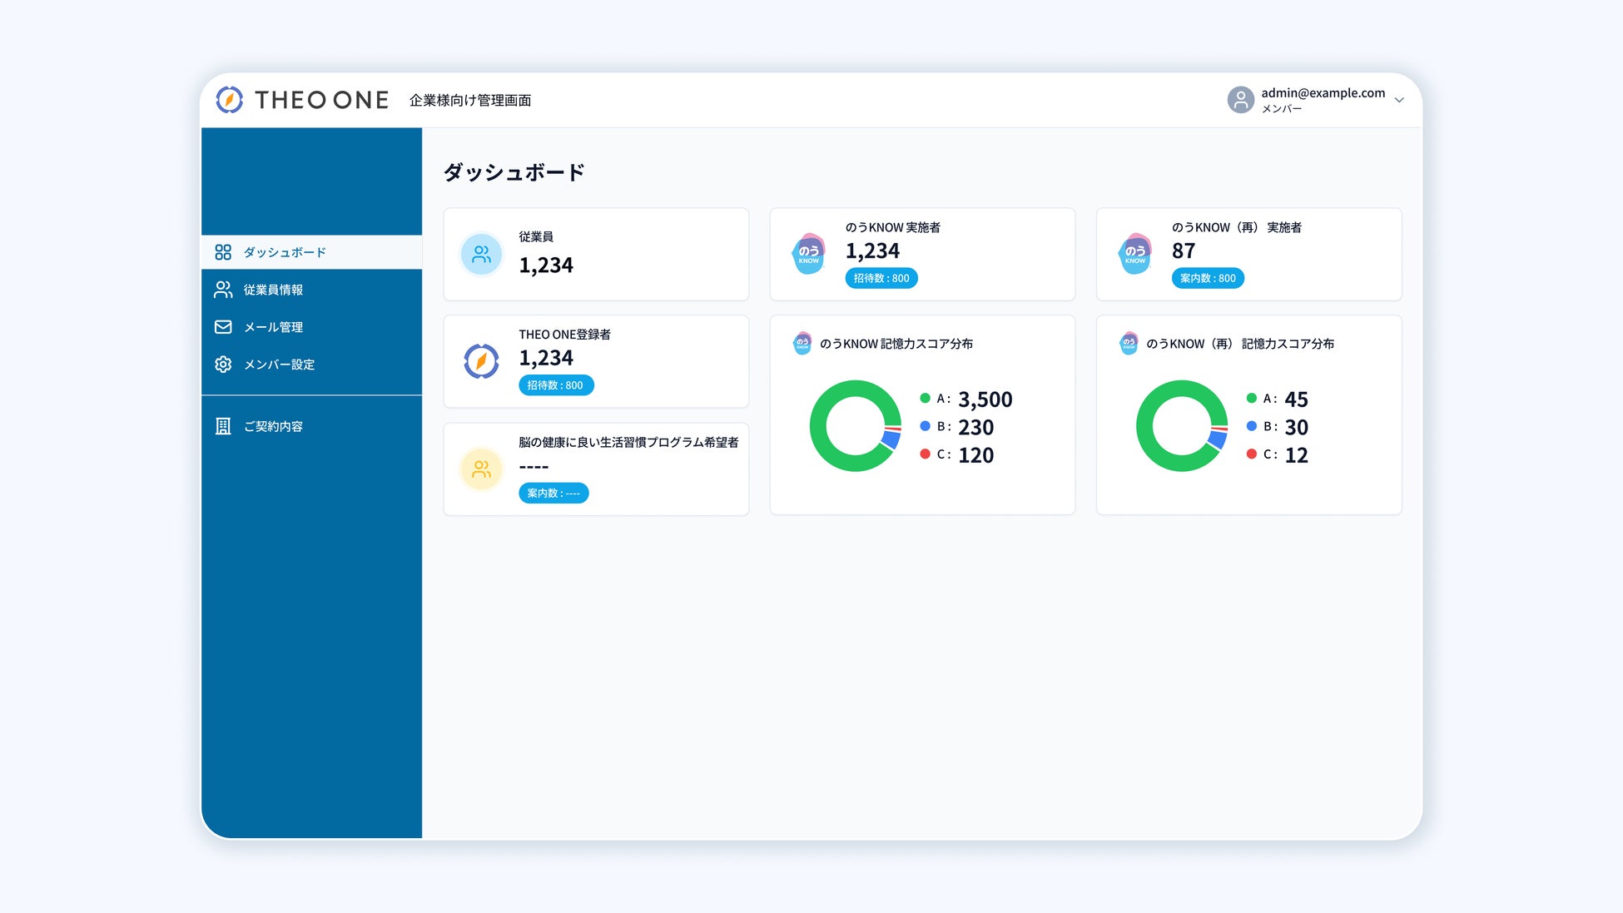
Task: Open the ダッシュボード menu item
Action: (311, 252)
